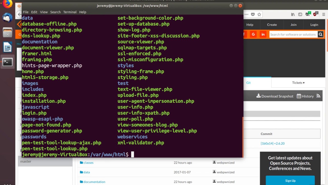This screenshot has width=328, height=185.
Task: Click Login in SourceForge top nav
Action: (x=314, y=25)
